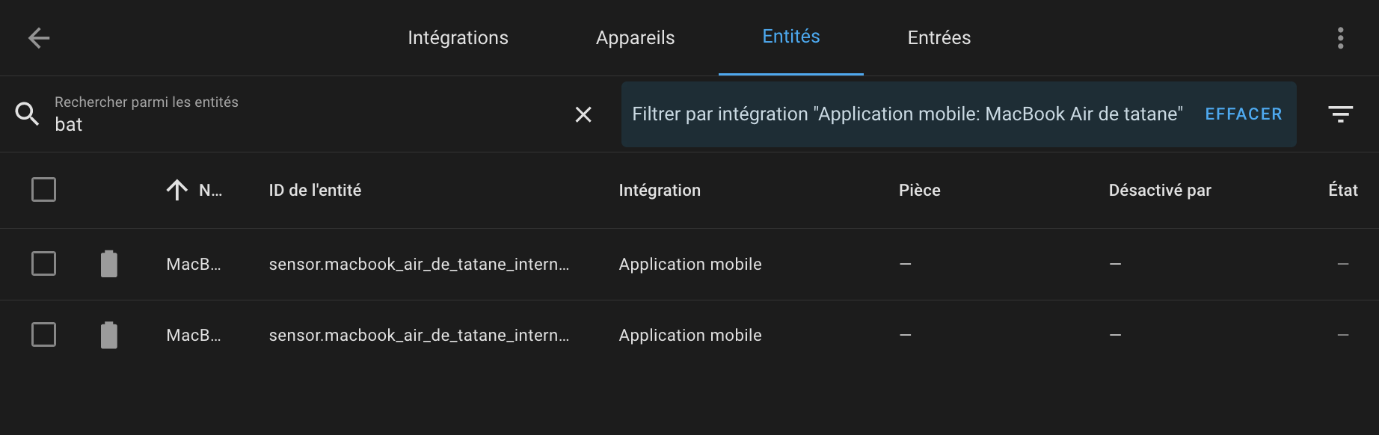Sort by the Intégration column header
The width and height of the screenshot is (1379, 435).
pyautogui.click(x=660, y=191)
